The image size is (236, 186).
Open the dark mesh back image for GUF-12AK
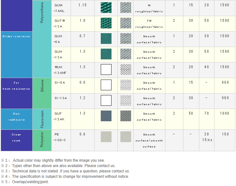[126, 116]
